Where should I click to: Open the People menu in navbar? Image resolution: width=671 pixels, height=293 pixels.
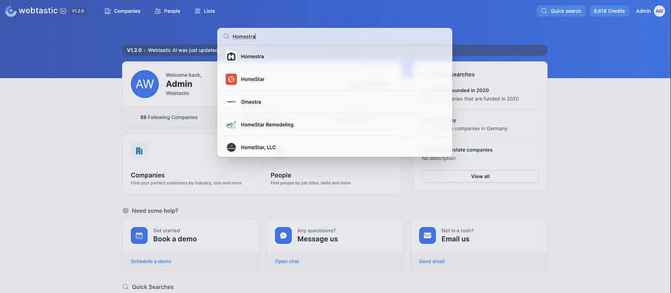[x=167, y=11]
